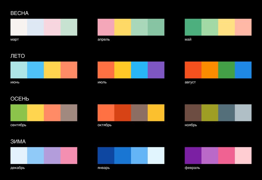Choose the pink swatch in декабрь palette
Viewport: 262px width, 180px height.
[69, 156]
